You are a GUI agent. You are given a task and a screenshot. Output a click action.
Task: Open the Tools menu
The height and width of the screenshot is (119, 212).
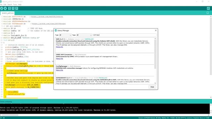point(15,4)
